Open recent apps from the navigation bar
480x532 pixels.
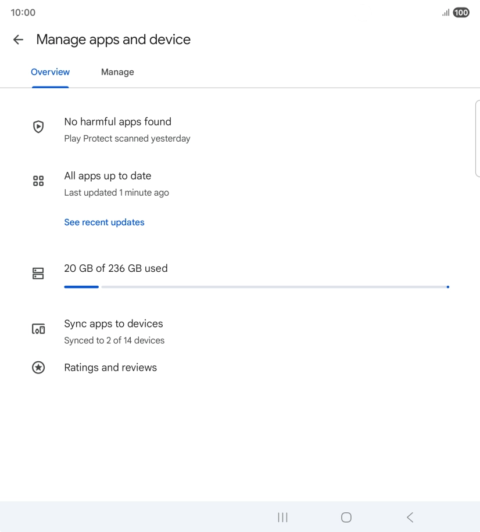point(282,517)
